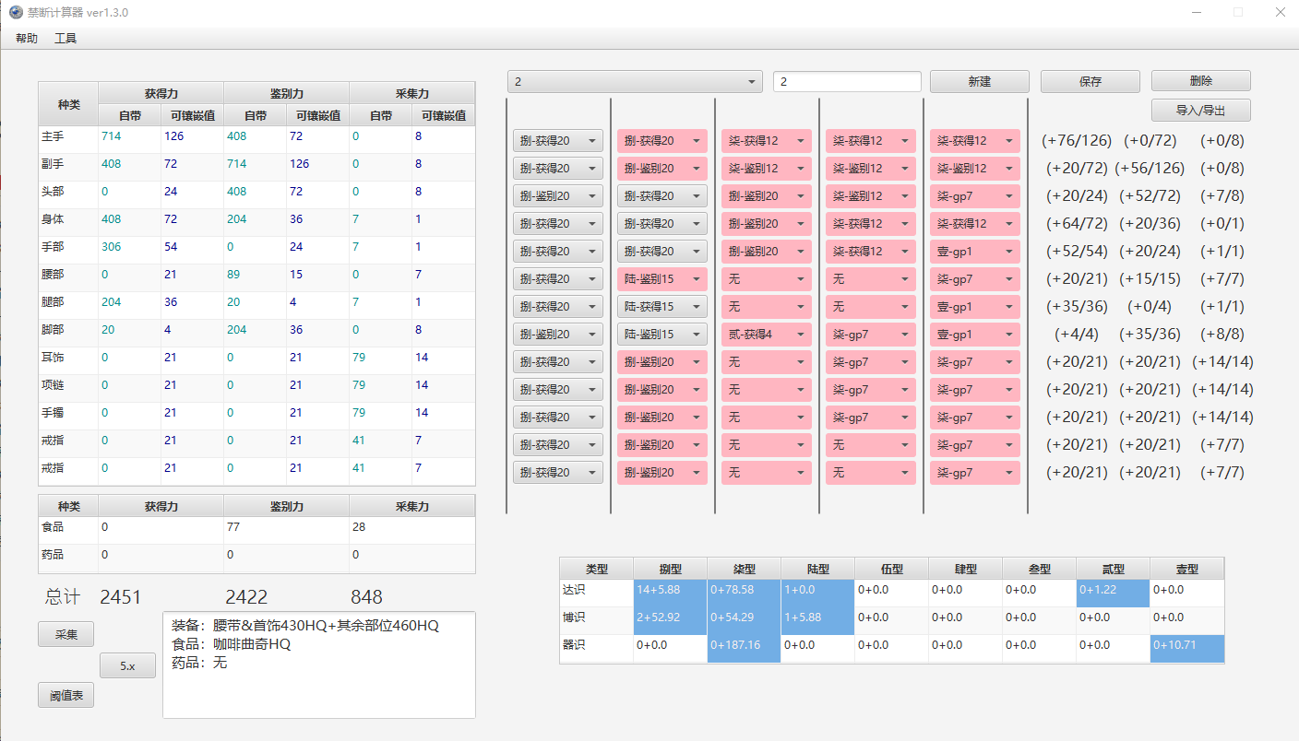The width and height of the screenshot is (1299, 741).
Task: Click total 获得力 value 2451
Action: click(x=121, y=597)
